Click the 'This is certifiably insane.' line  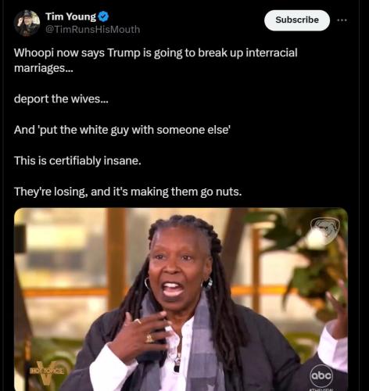(77, 160)
